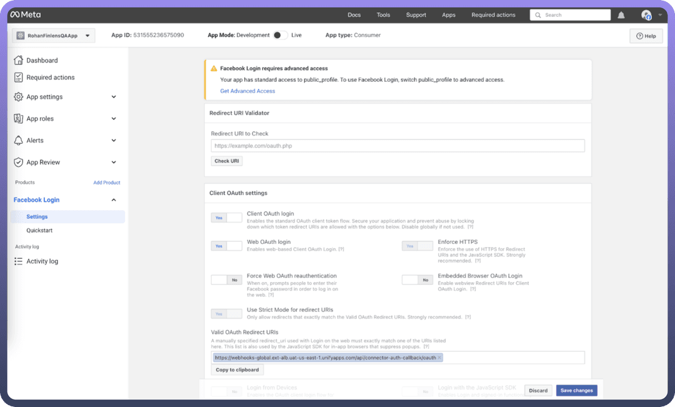Click the Get Advanced Access link

(x=247, y=91)
